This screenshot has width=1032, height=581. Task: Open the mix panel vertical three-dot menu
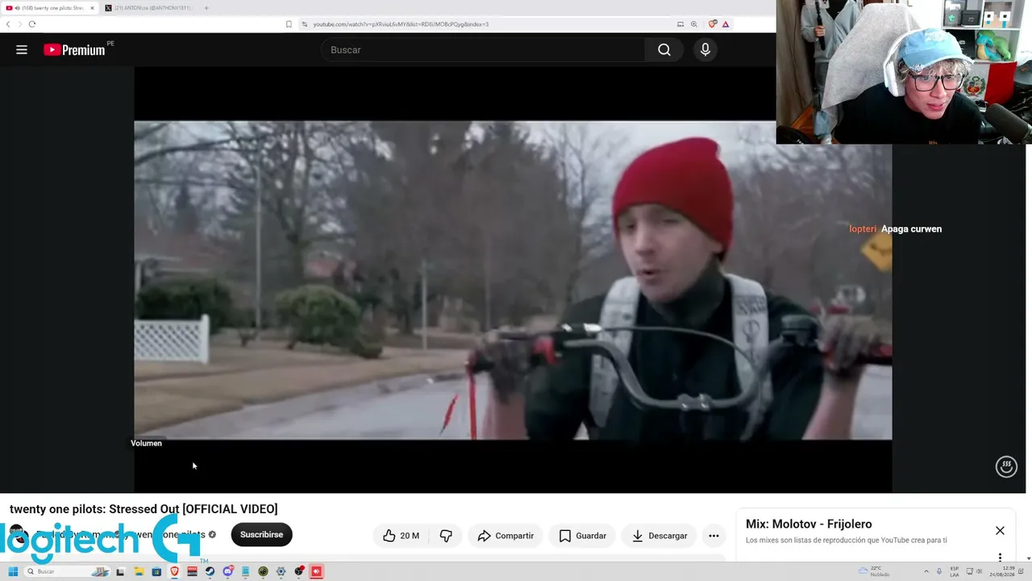pyautogui.click(x=1000, y=557)
